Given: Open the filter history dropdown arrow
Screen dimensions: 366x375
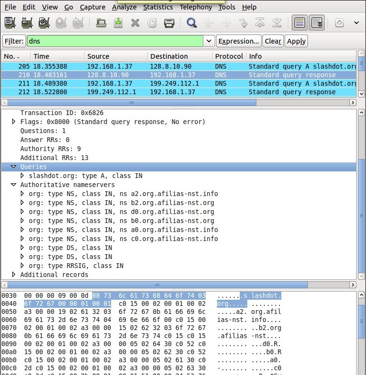Looking at the screenshot, I should click(x=209, y=41).
